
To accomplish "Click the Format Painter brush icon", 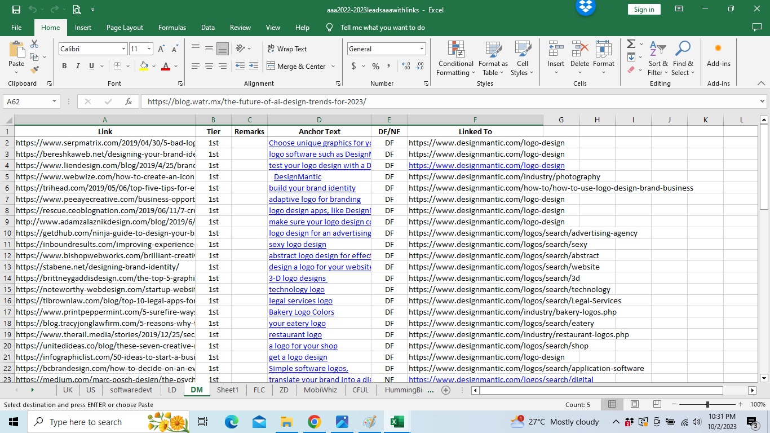I will [x=34, y=70].
